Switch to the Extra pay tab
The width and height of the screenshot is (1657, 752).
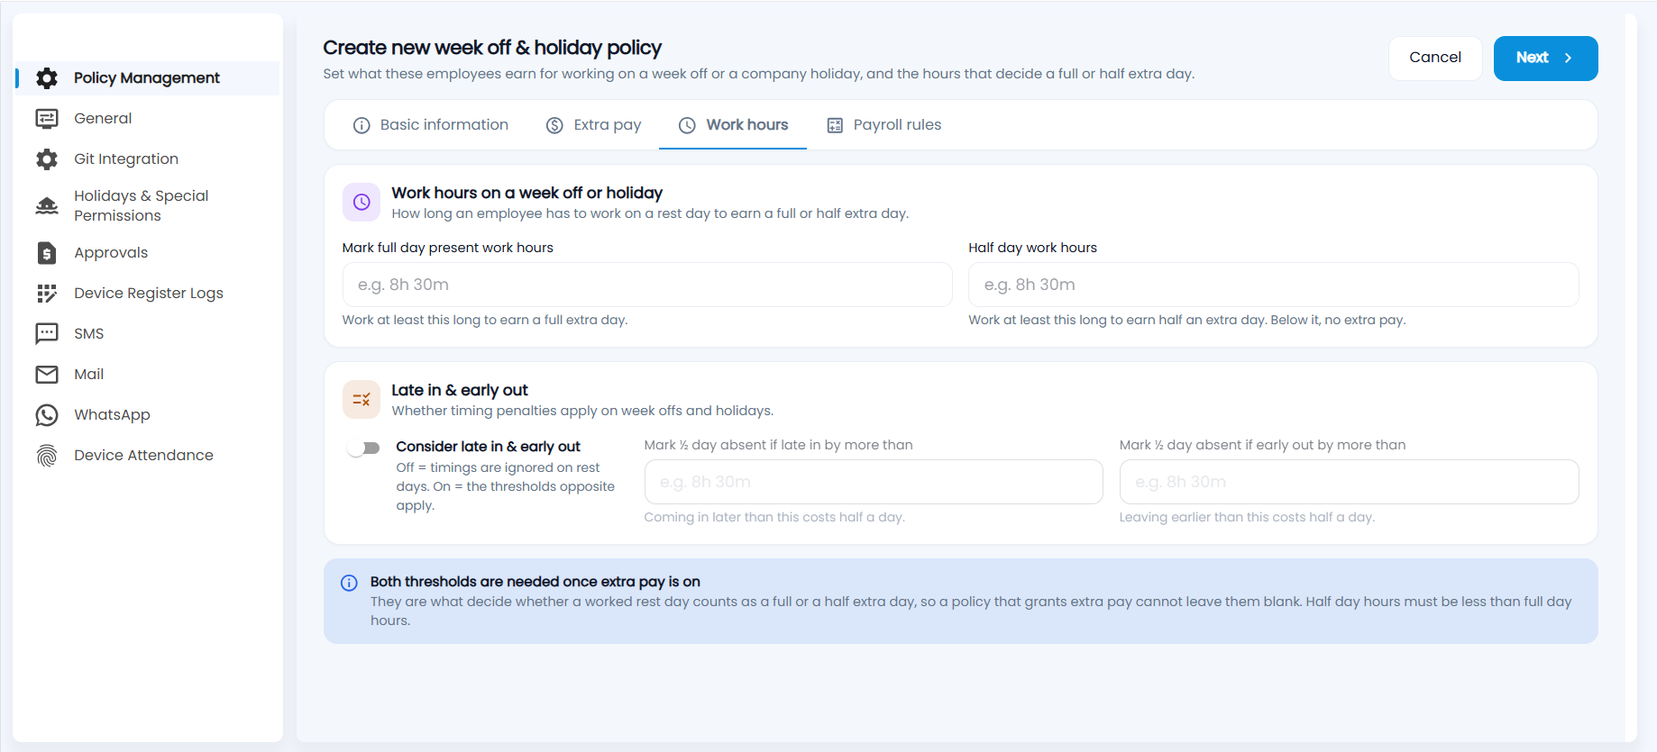tap(593, 125)
